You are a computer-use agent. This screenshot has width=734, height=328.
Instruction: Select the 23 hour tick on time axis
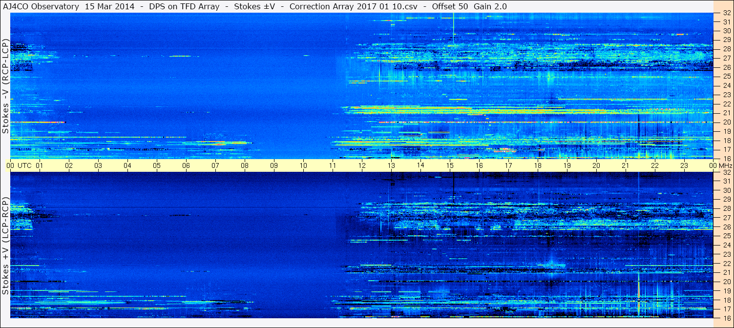684,165
